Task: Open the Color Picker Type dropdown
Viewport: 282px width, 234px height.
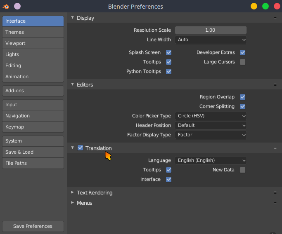Action: pyautogui.click(x=211, y=116)
